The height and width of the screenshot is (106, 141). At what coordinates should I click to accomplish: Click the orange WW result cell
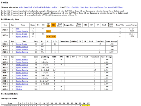48,36
